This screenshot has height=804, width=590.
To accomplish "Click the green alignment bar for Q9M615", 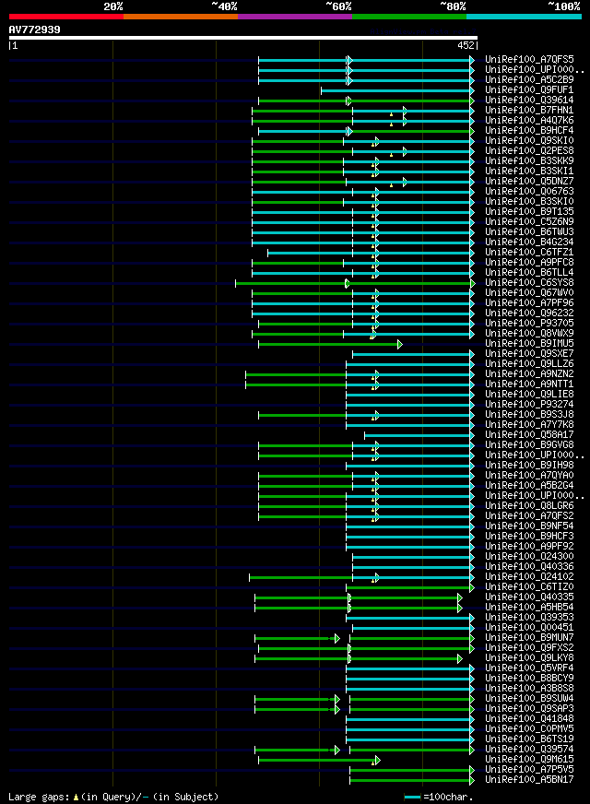I will click(318, 761).
